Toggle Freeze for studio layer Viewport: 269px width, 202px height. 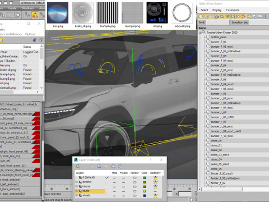(x=123, y=191)
